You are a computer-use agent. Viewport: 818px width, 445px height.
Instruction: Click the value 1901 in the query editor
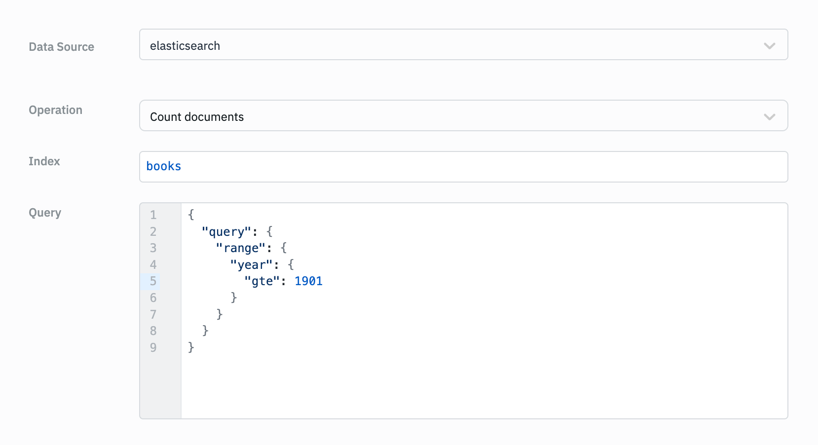coord(308,281)
